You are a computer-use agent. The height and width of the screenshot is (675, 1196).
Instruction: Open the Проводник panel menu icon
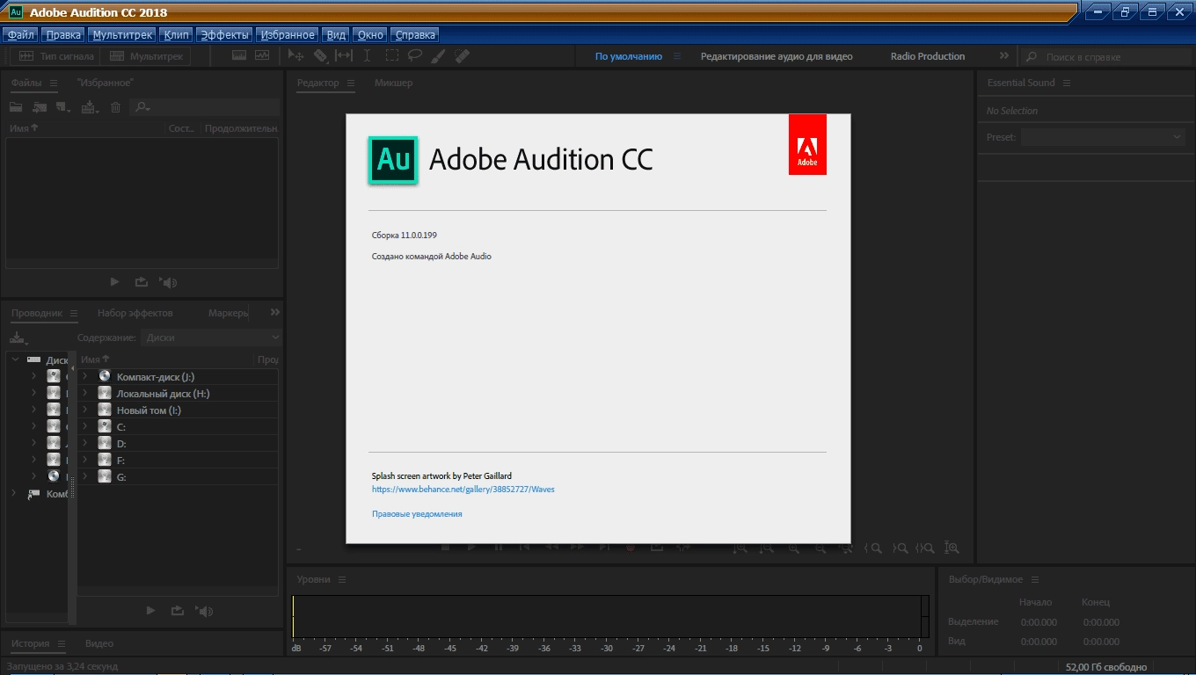coord(74,313)
